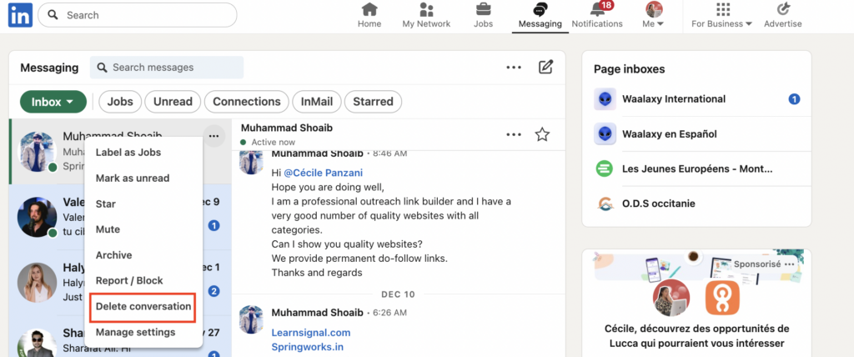
Task: Open My Network icon
Action: click(426, 11)
